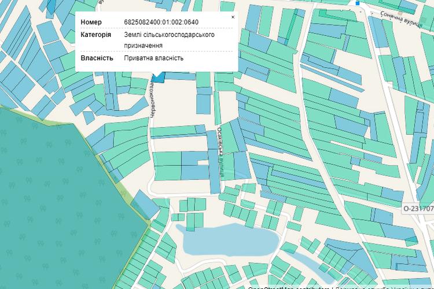
Task: Click the 'Осаківська вулиця' street label
Action: 220,153
